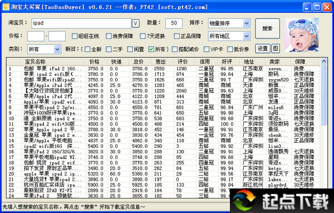Click the 信用 column header
Viewport: 334px width, 213px height.
click(207, 62)
